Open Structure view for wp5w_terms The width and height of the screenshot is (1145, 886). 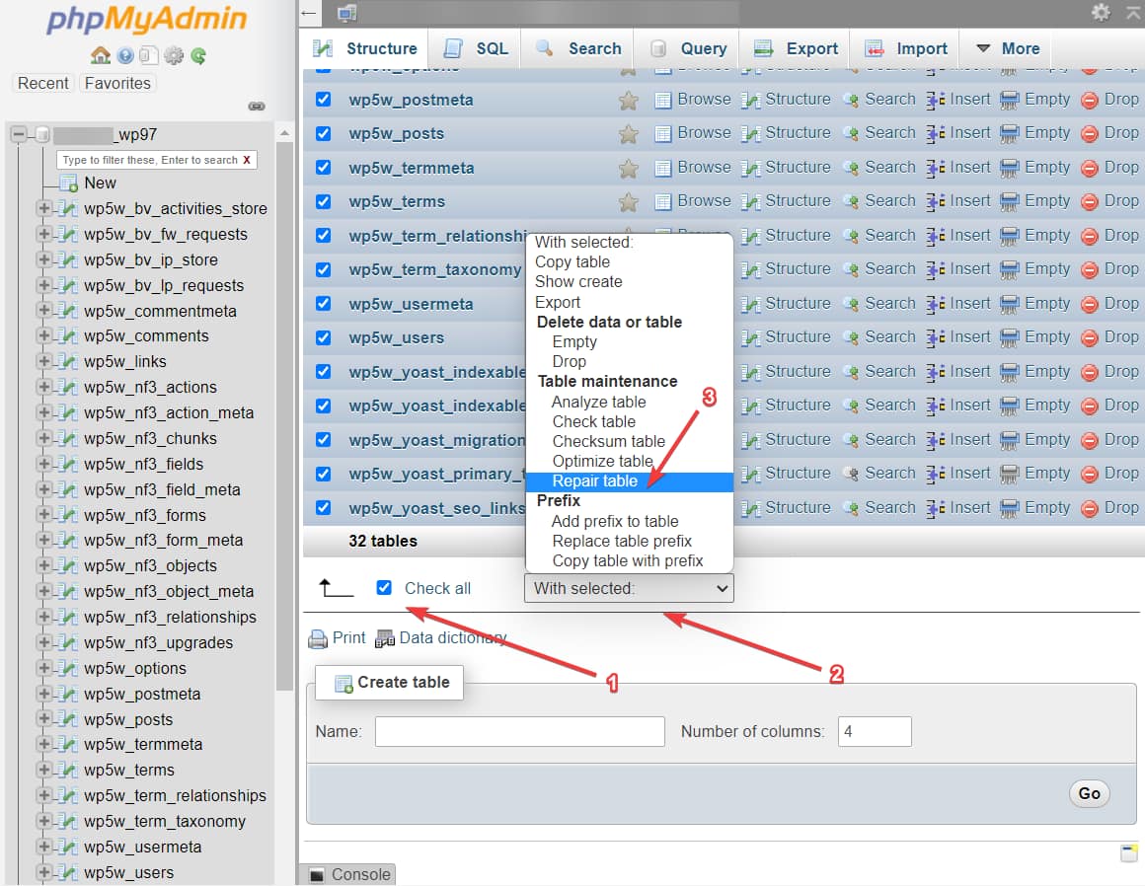795,200
